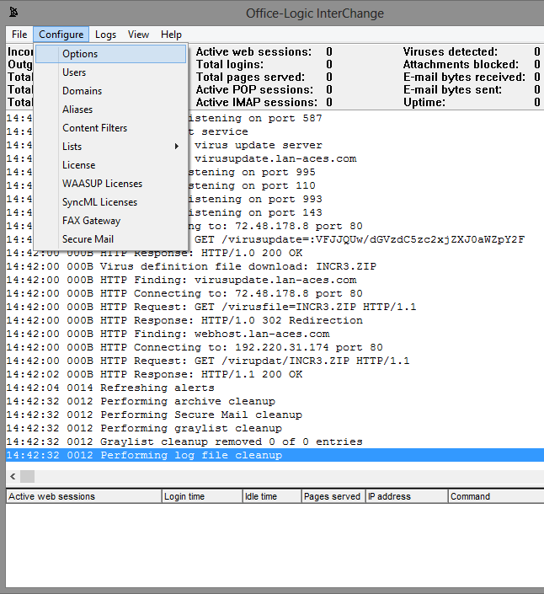Click the horizontal scrollbar thumb
Viewport: 544px width, 594px height.
click(x=27, y=476)
